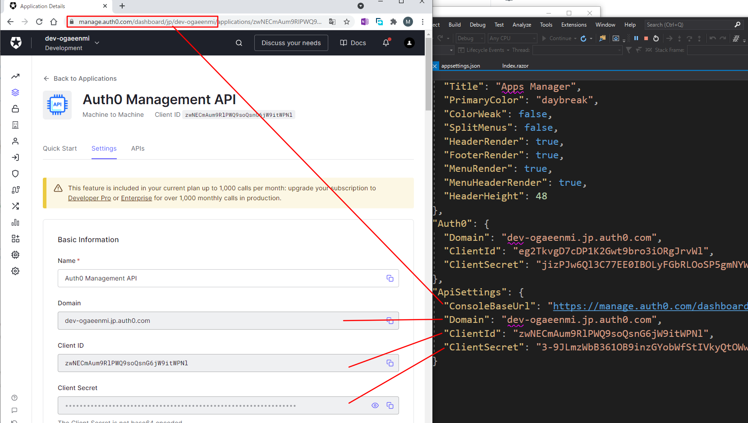The height and width of the screenshot is (423, 748).
Task: Open user avatar menu in Auth0 header
Action: (x=409, y=43)
